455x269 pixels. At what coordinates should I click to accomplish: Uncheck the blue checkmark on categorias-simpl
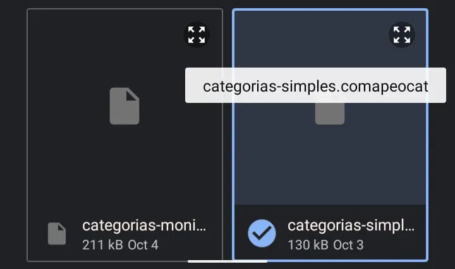[x=261, y=233]
